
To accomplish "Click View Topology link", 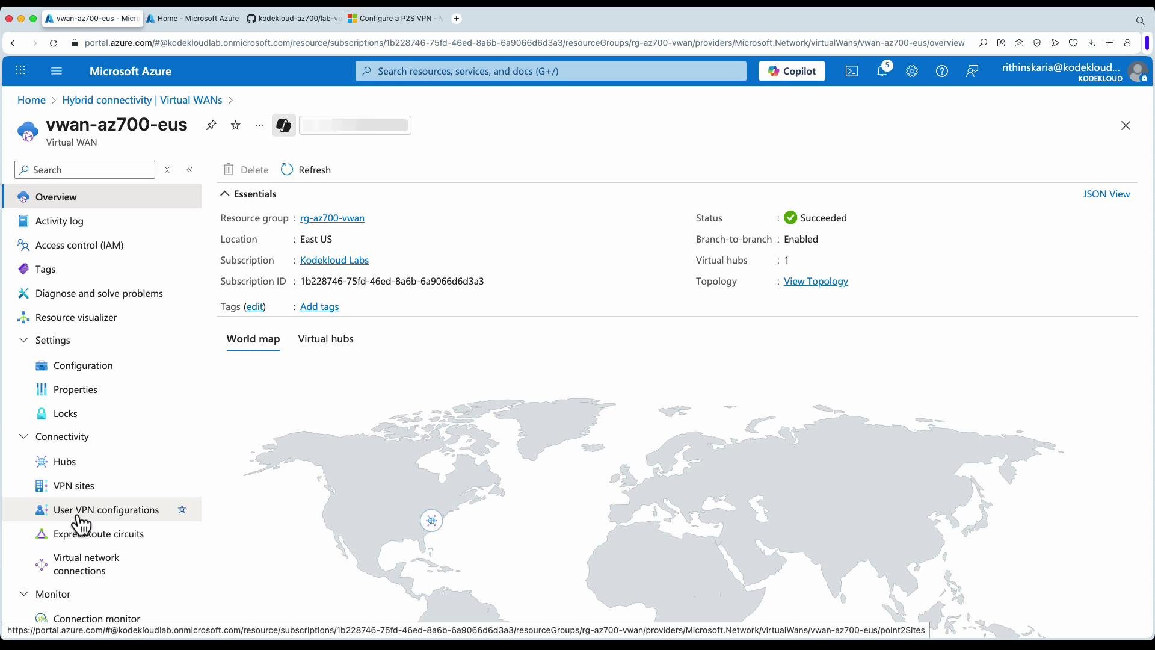I will coord(816,281).
